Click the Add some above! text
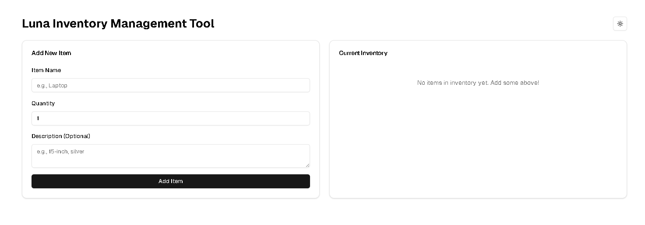Image resolution: width=645 pixels, height=225 pixels. pos(515,83)
